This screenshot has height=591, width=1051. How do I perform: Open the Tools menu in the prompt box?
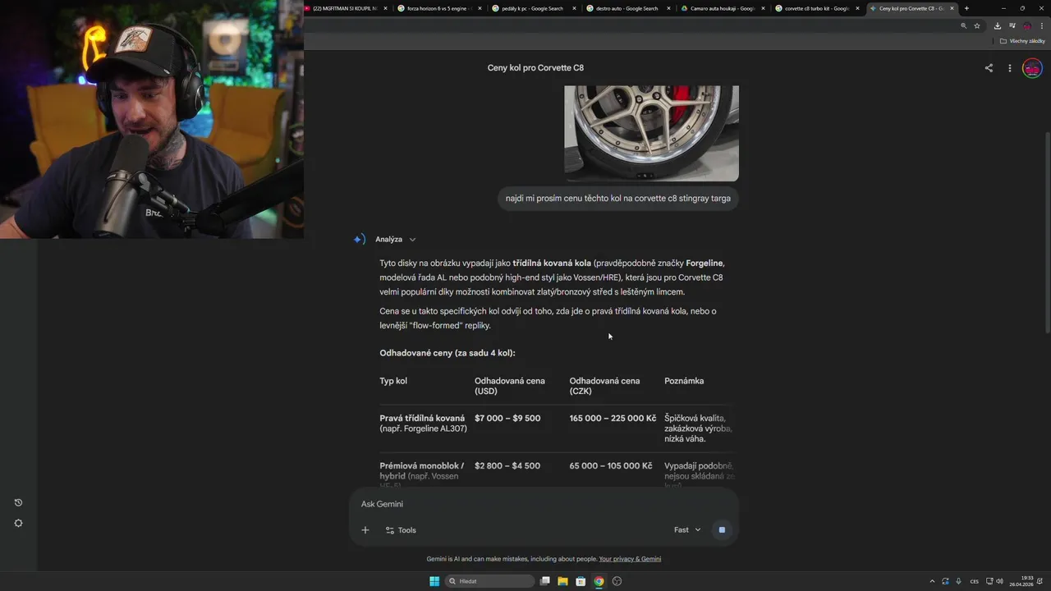tap(401, 530)
